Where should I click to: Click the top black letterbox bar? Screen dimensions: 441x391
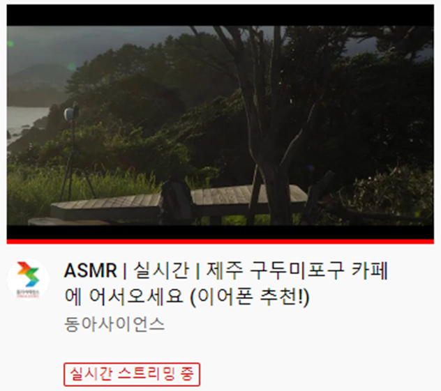coord(221,15)
